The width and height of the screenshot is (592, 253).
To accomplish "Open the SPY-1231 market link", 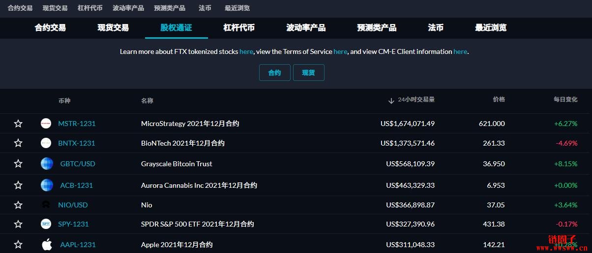I will click(x=73, y=224).
